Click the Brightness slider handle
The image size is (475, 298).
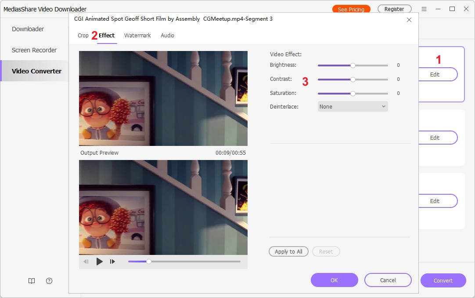(353, 65)
